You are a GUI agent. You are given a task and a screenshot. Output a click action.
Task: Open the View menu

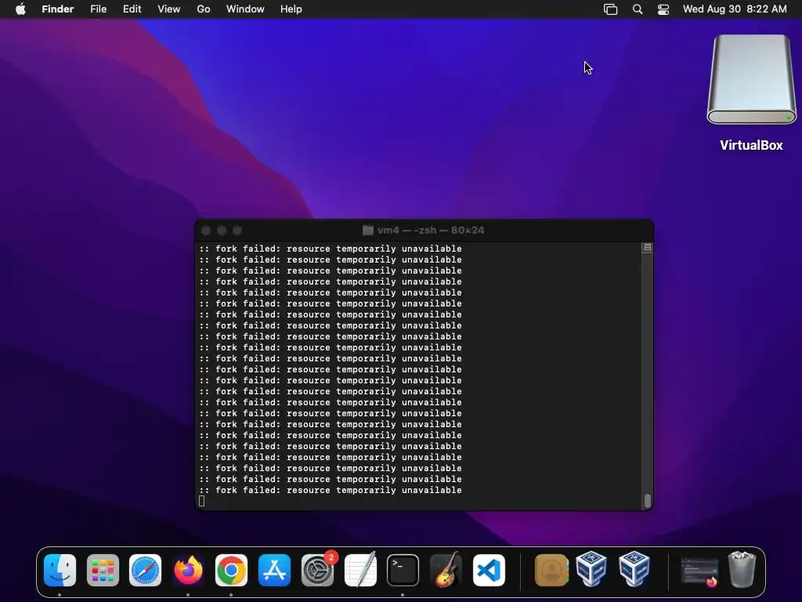coord(169,9)
